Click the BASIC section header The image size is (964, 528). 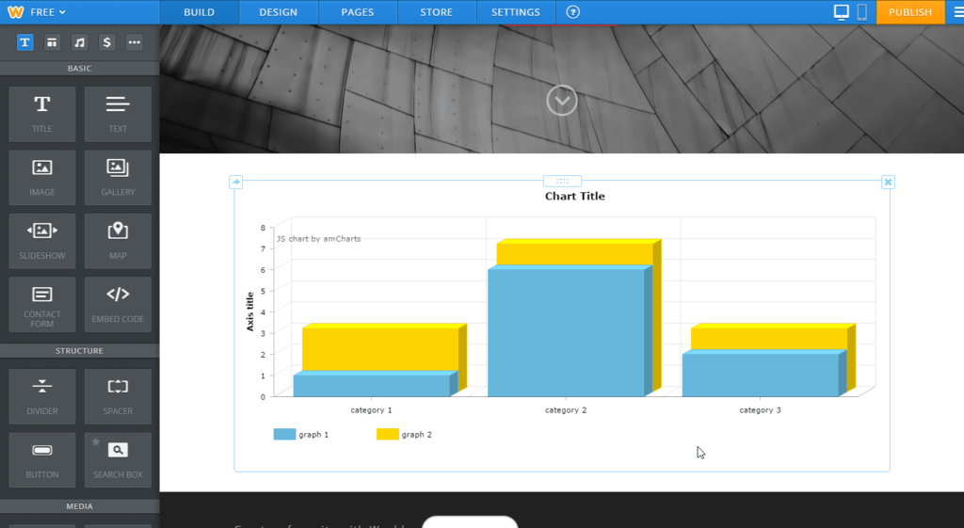tap(79, 68)
